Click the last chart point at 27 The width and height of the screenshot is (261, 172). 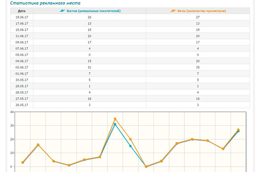(238, 130)
